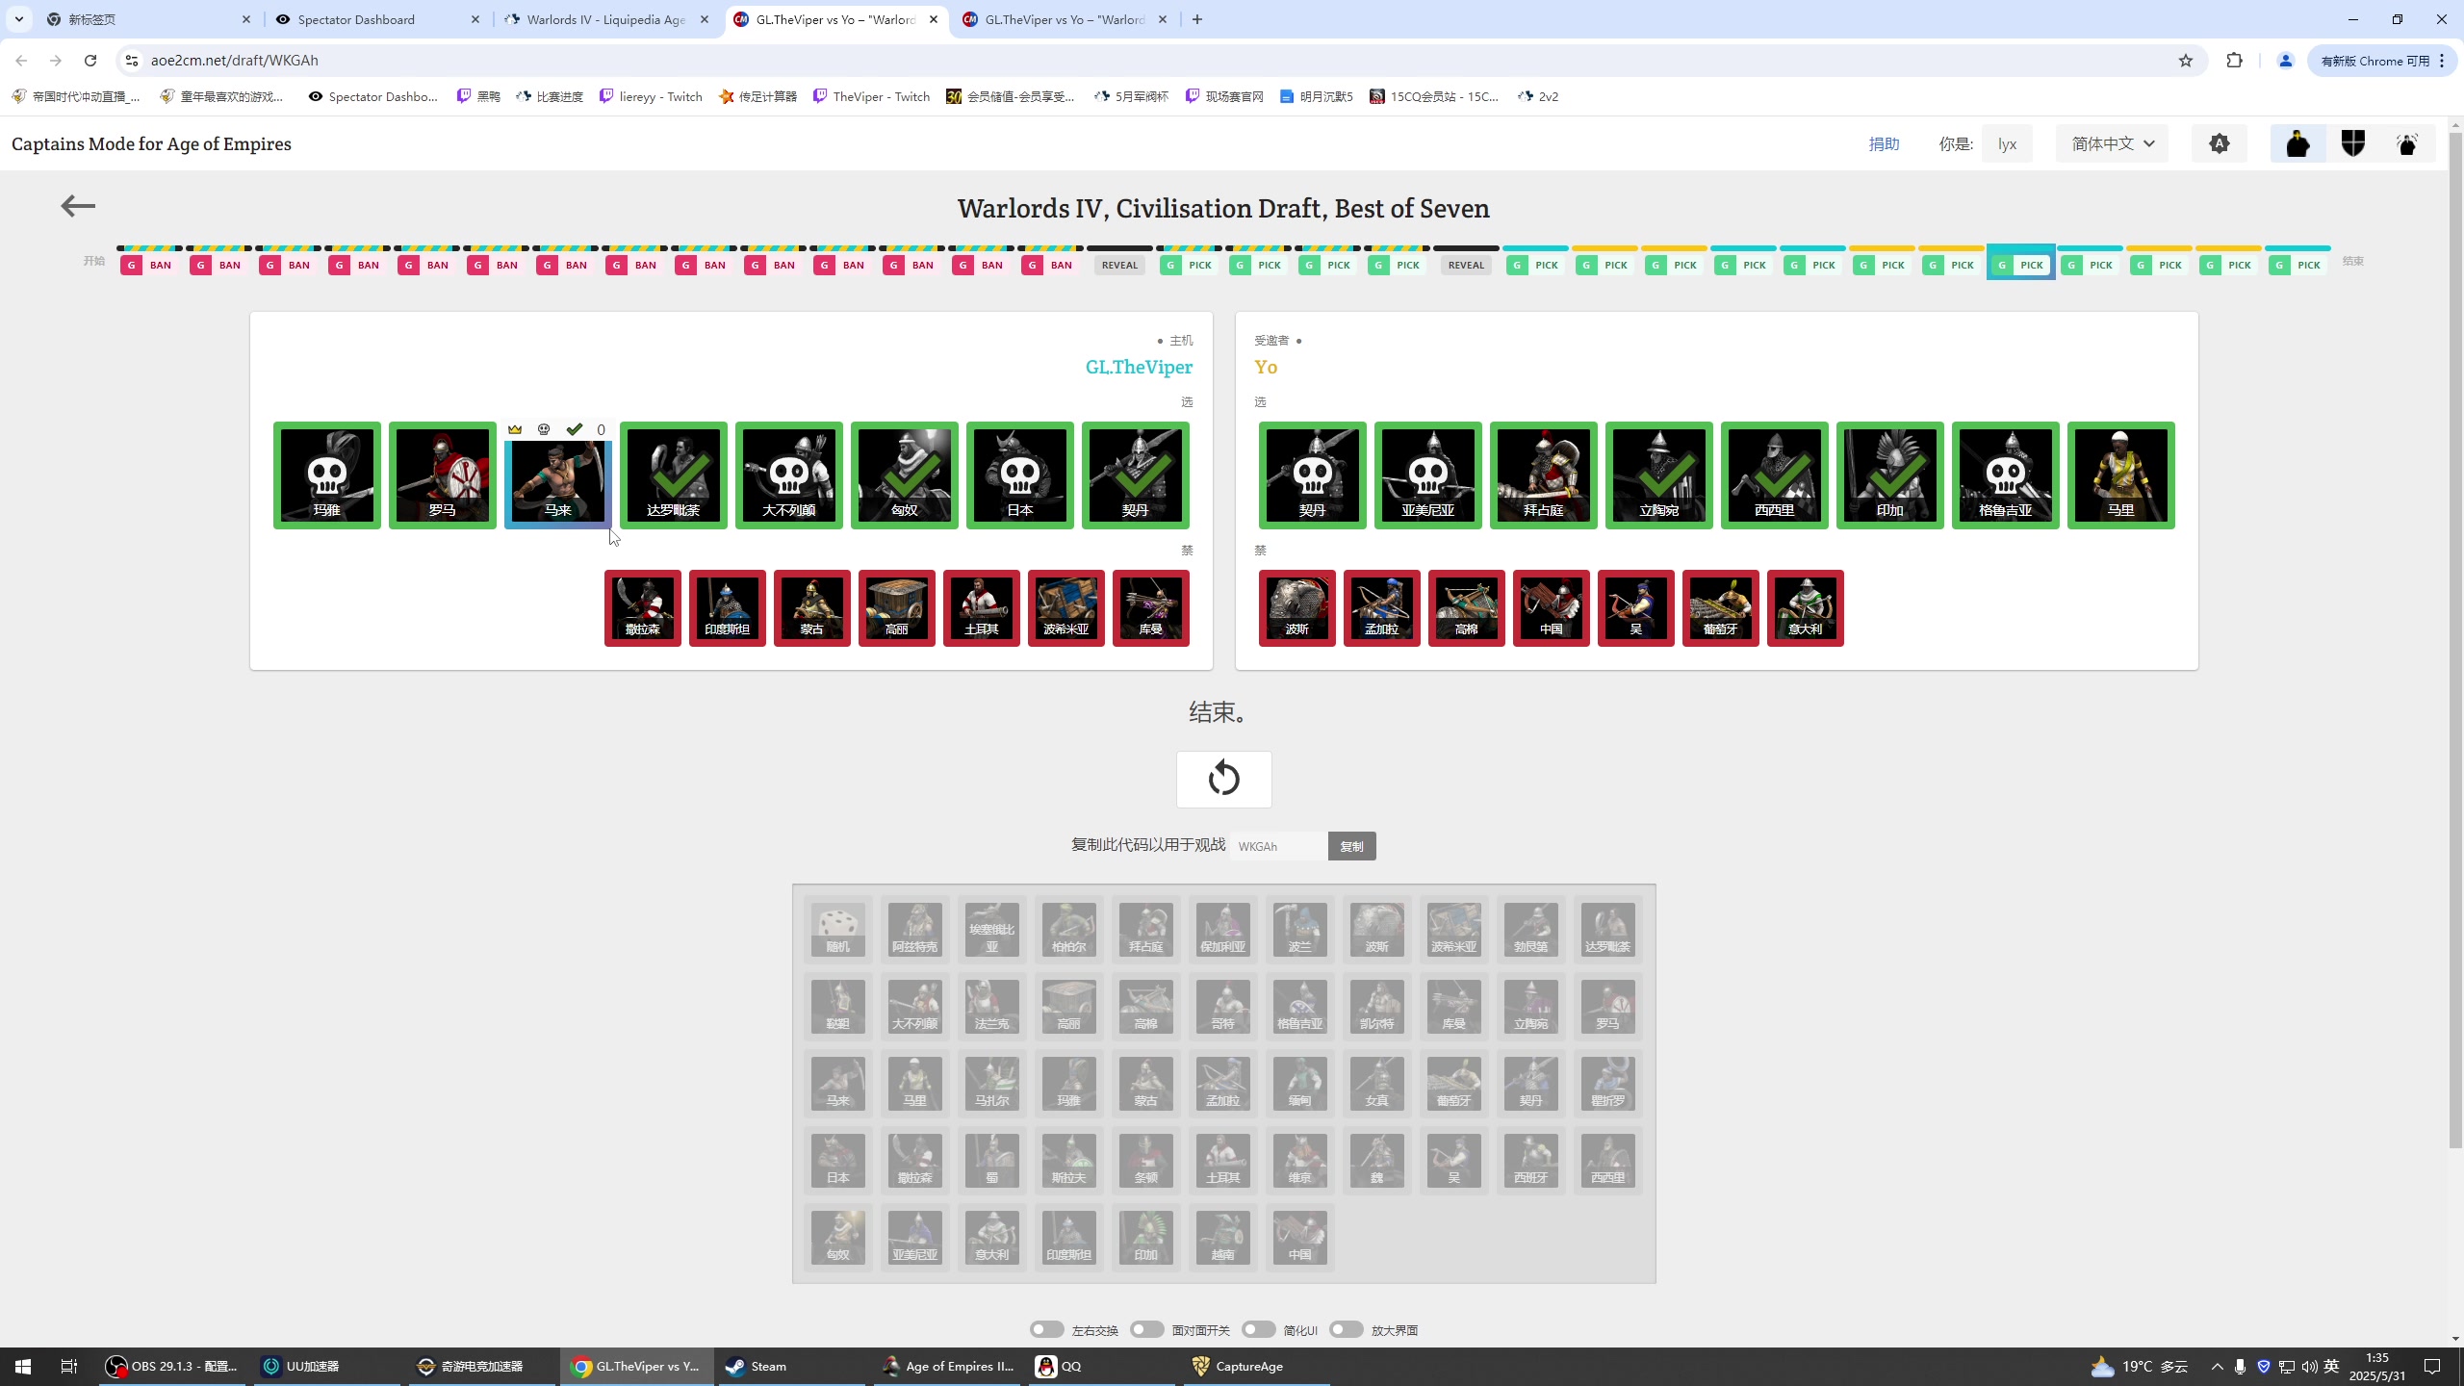Click the circular reset arrow button
The height and width of the screenshot is (1386, 2464).
(x=1223, y=779)
